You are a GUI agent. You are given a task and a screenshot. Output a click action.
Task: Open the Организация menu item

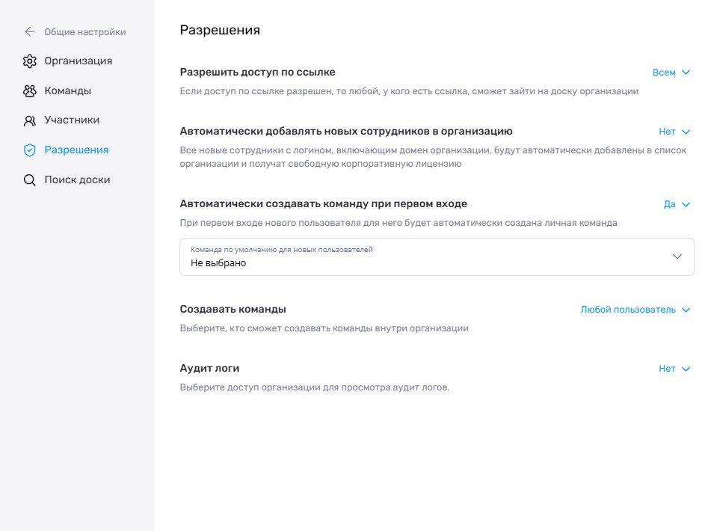click(x=79, y=61)
